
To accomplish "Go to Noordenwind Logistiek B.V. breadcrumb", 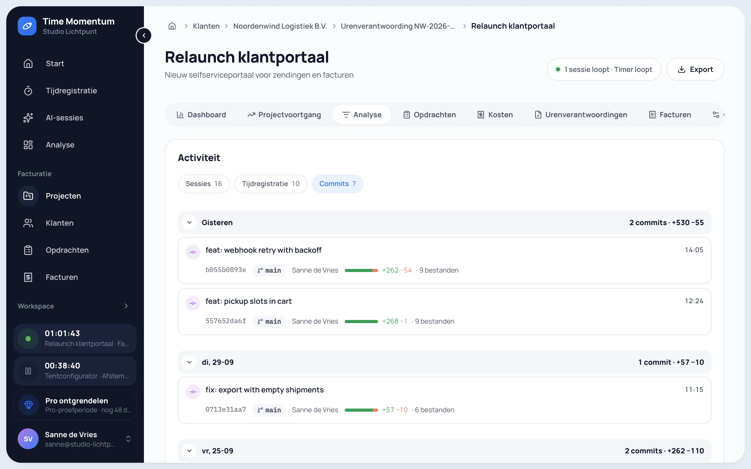I will point(280,26).
